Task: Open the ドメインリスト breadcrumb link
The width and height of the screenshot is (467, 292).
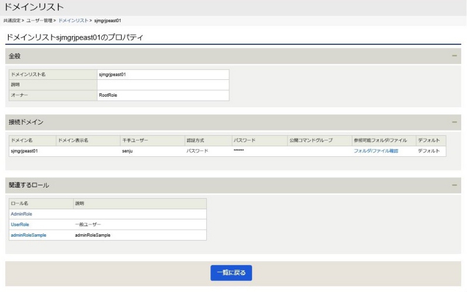Action: (73, 20)
